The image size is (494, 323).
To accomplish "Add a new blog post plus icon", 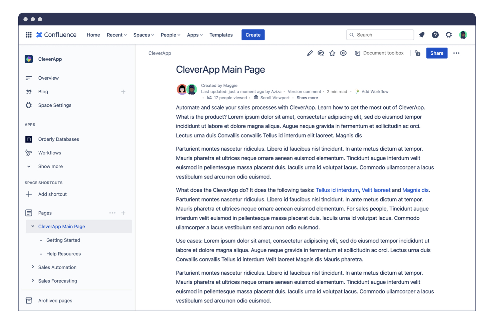I will pos(123,92).
